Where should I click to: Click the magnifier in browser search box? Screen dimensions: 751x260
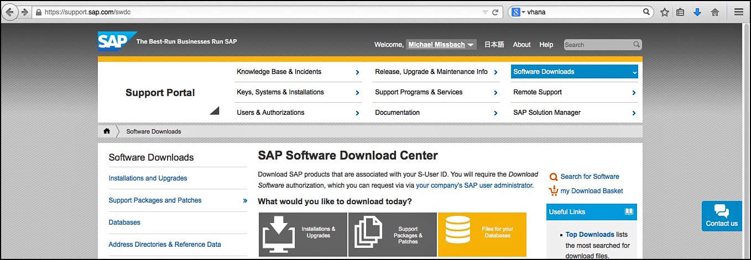646,12
